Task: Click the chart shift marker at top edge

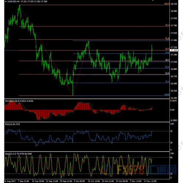Action: pos(153,0)
